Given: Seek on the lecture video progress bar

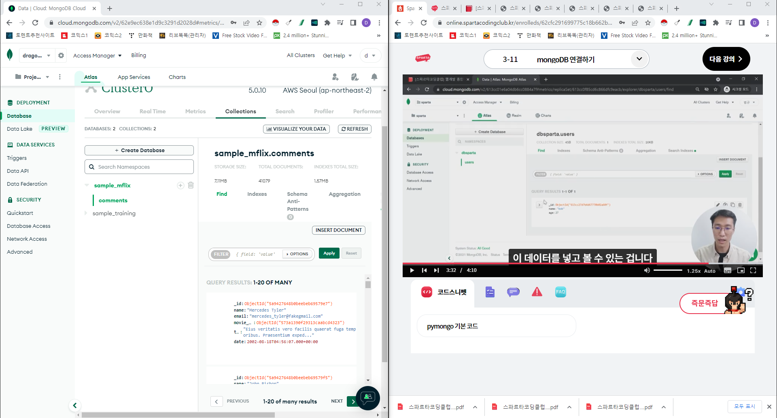Looking at the screenshot, I should pyautogui.click(x=583, y=263).
